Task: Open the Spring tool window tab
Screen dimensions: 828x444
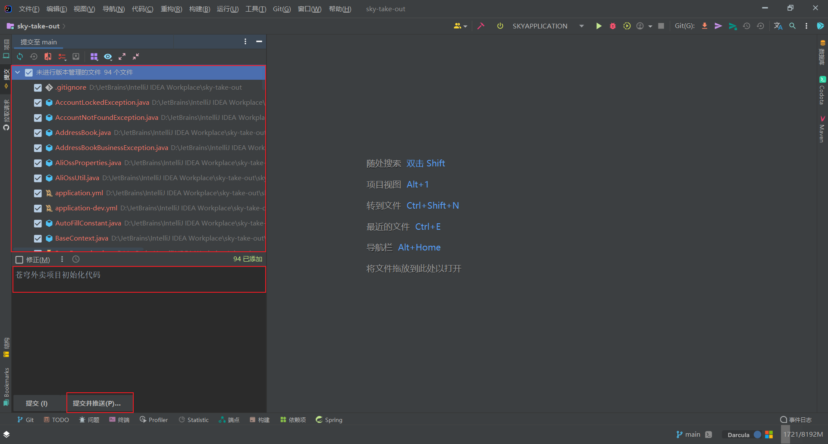Action: [329, 420]
